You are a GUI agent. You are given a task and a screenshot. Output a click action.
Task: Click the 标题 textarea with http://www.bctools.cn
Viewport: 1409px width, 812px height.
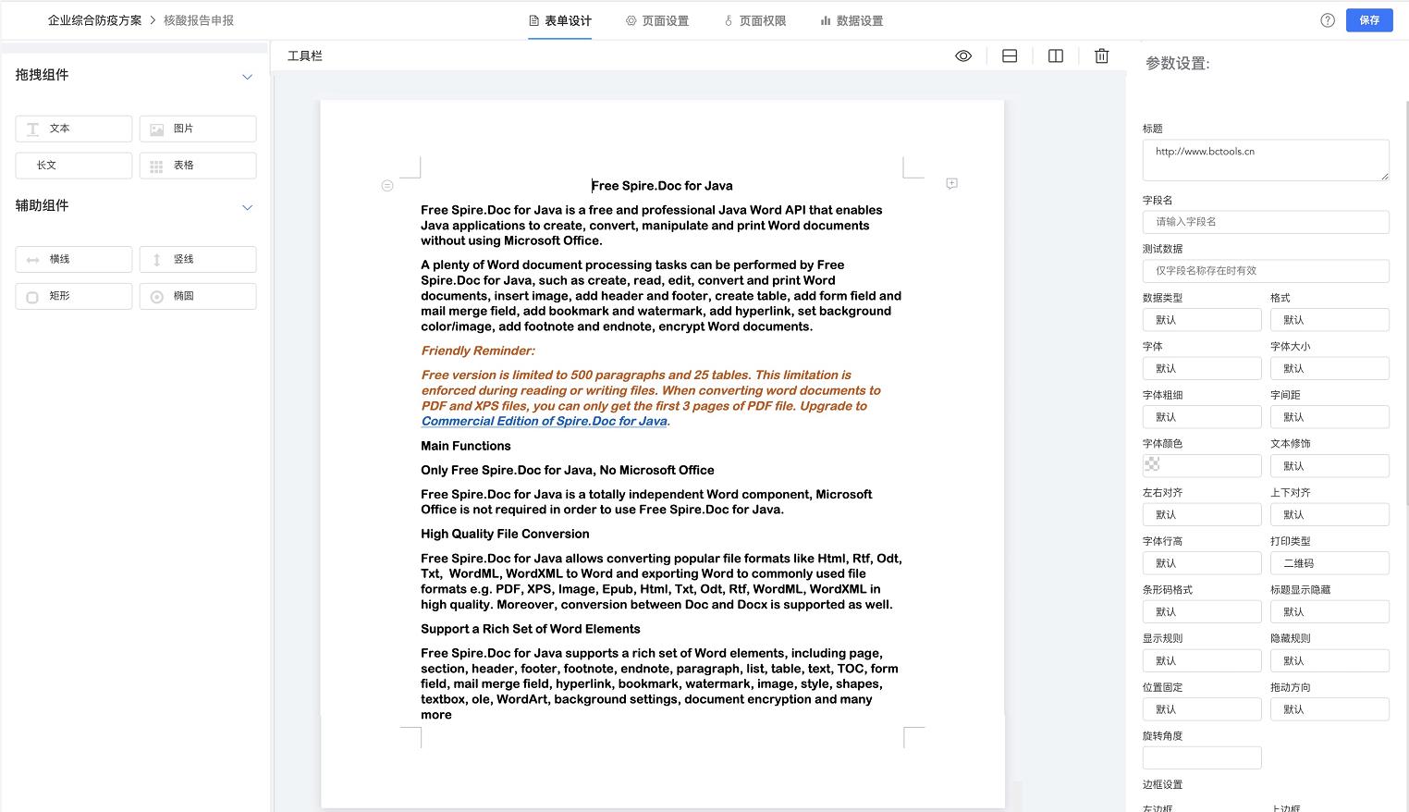click(1266, 160)
